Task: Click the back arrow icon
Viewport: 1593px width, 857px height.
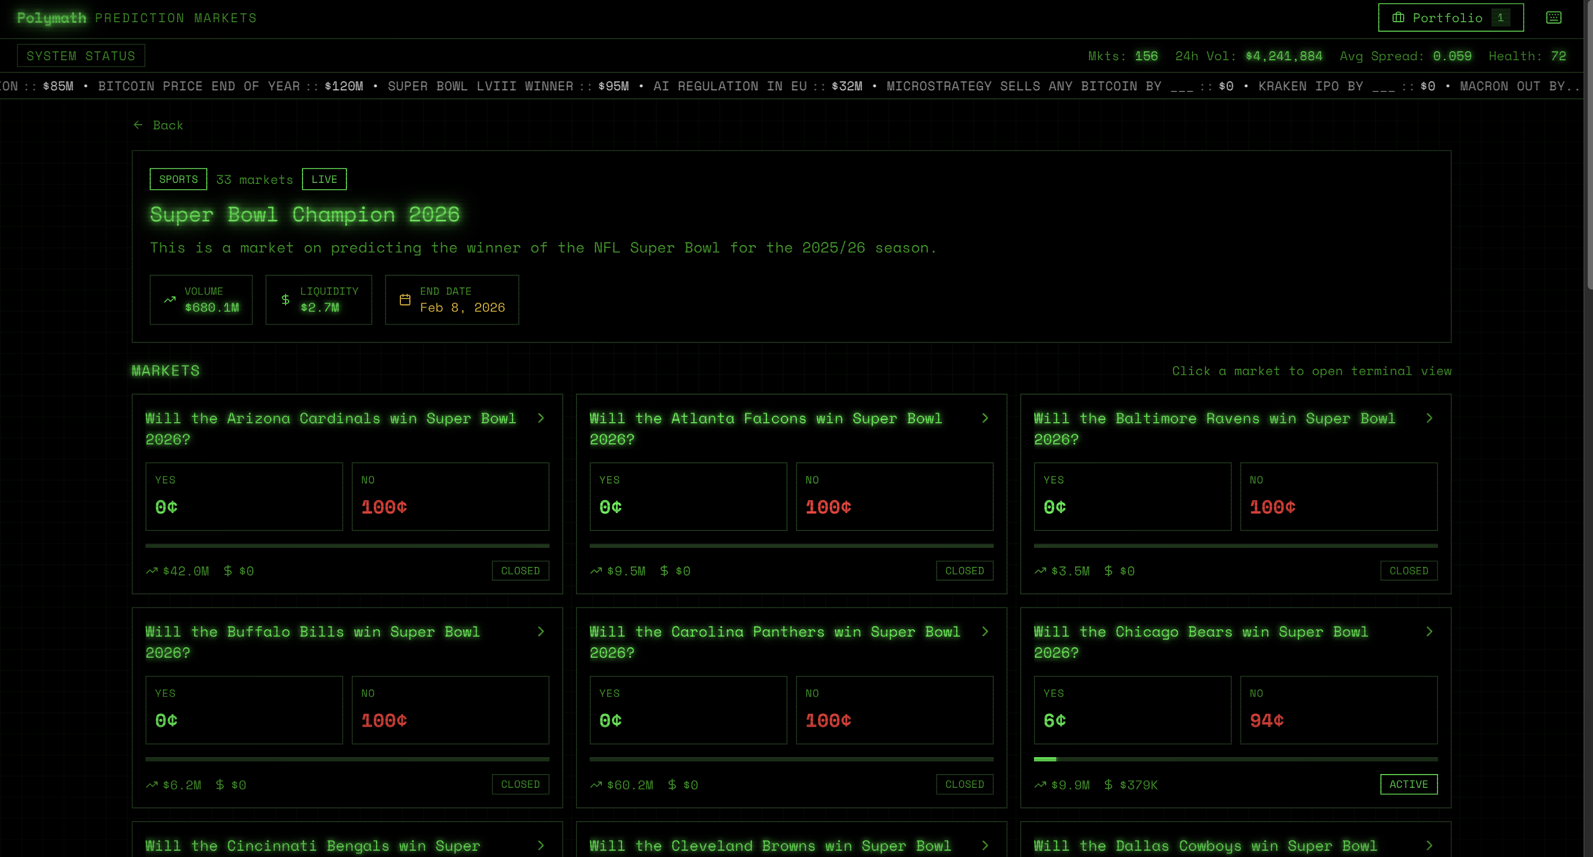Action: 138,125
